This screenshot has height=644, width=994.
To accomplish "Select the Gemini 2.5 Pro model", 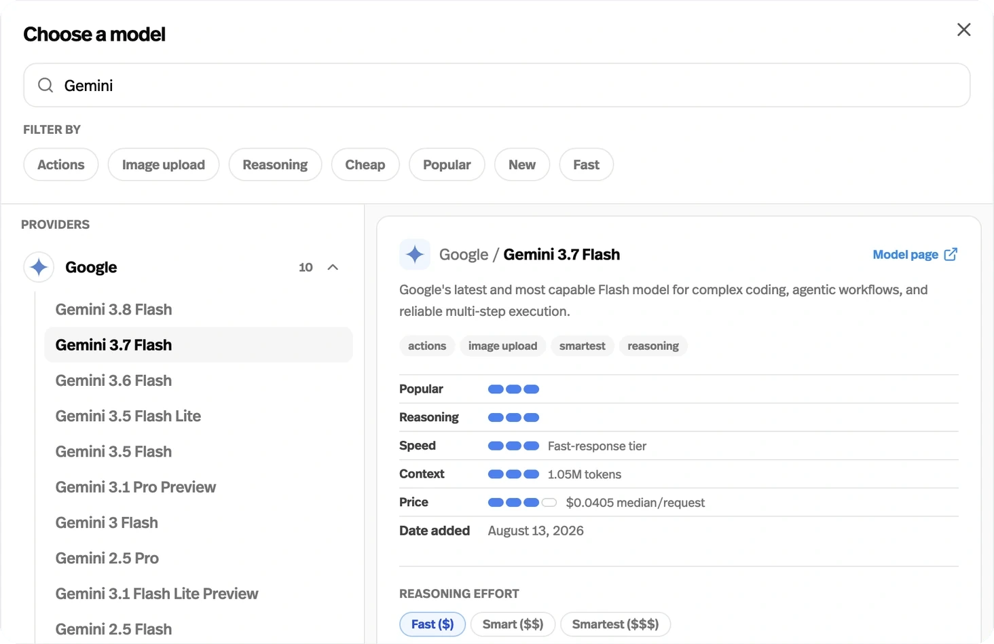I will tap(198, 558).
